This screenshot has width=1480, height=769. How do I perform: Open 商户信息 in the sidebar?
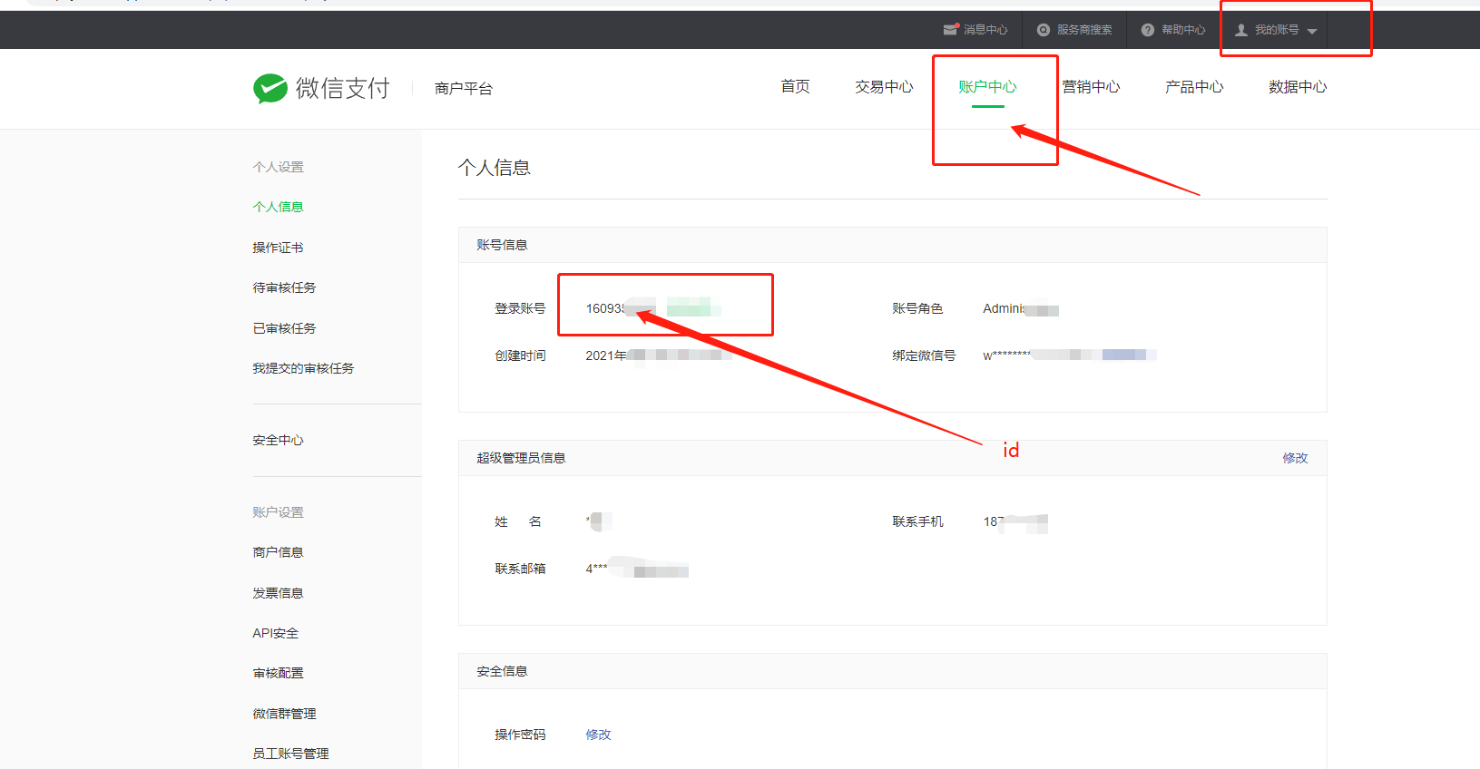click(x=278, y=552)
